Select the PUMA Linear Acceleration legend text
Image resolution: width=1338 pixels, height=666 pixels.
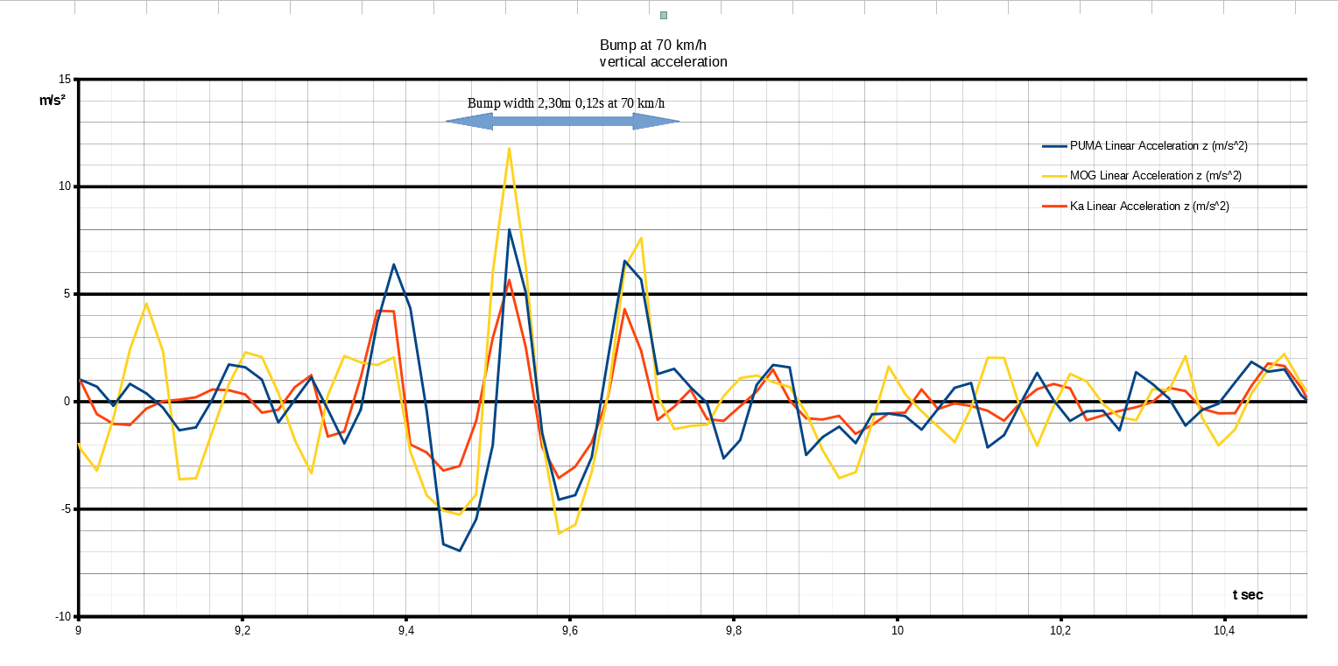click(x=1158, y=146)
